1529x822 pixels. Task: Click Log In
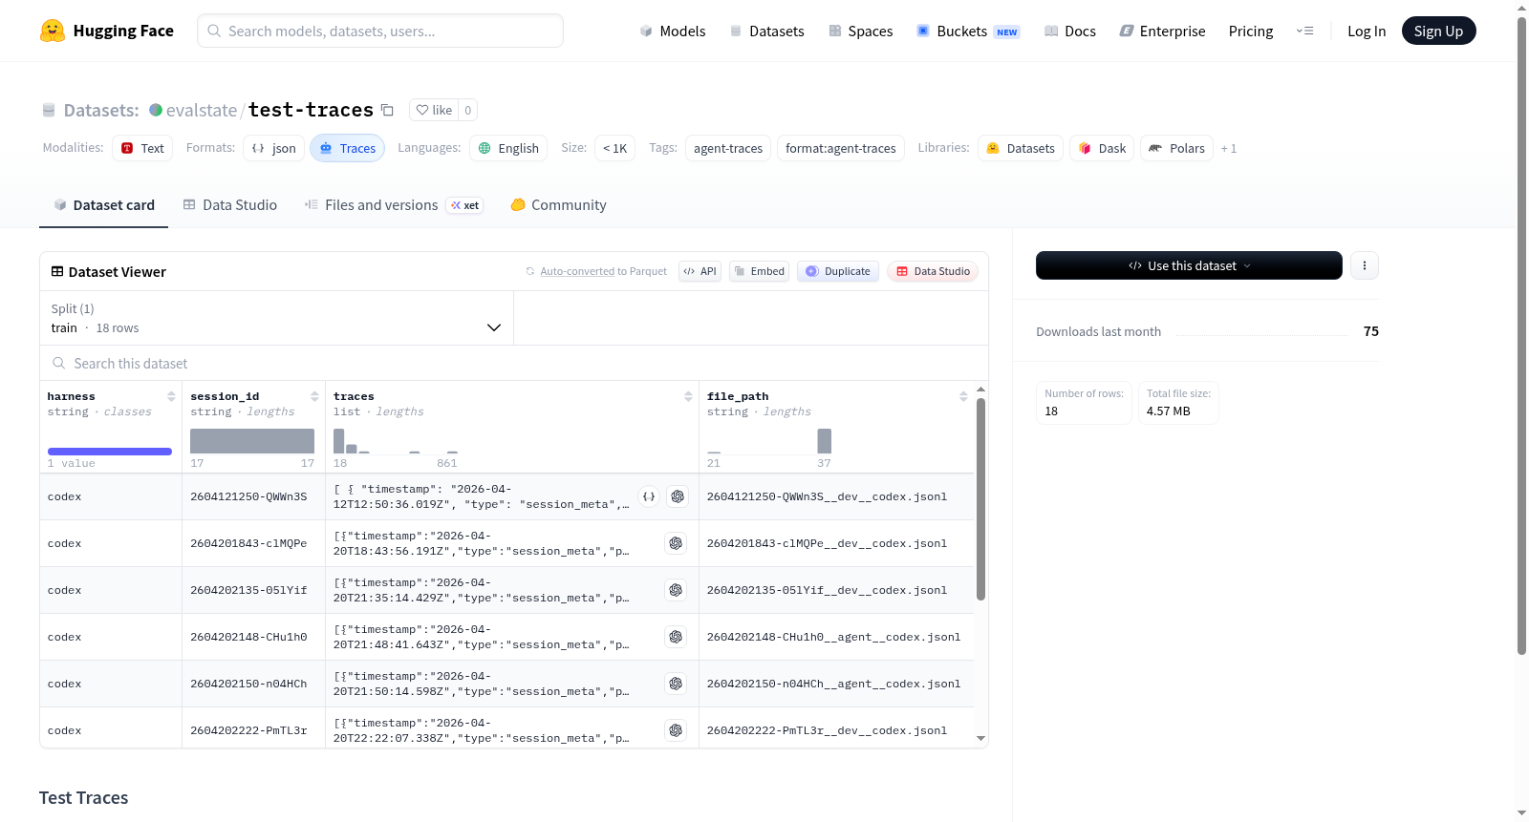click(x=1367, y=31)
